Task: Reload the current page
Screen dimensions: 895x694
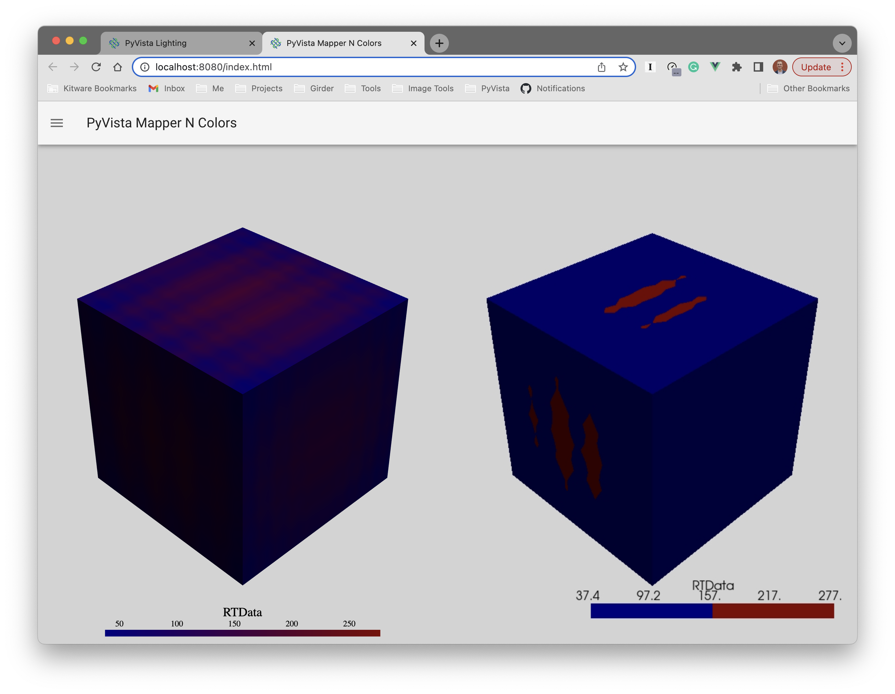Action: pos(96,67)
